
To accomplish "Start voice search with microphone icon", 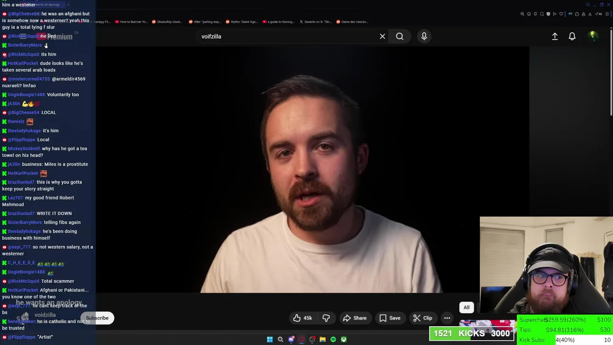I will 424,36.
